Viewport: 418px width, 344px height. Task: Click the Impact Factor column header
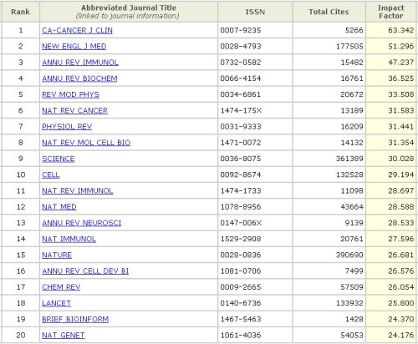(391, 12)
